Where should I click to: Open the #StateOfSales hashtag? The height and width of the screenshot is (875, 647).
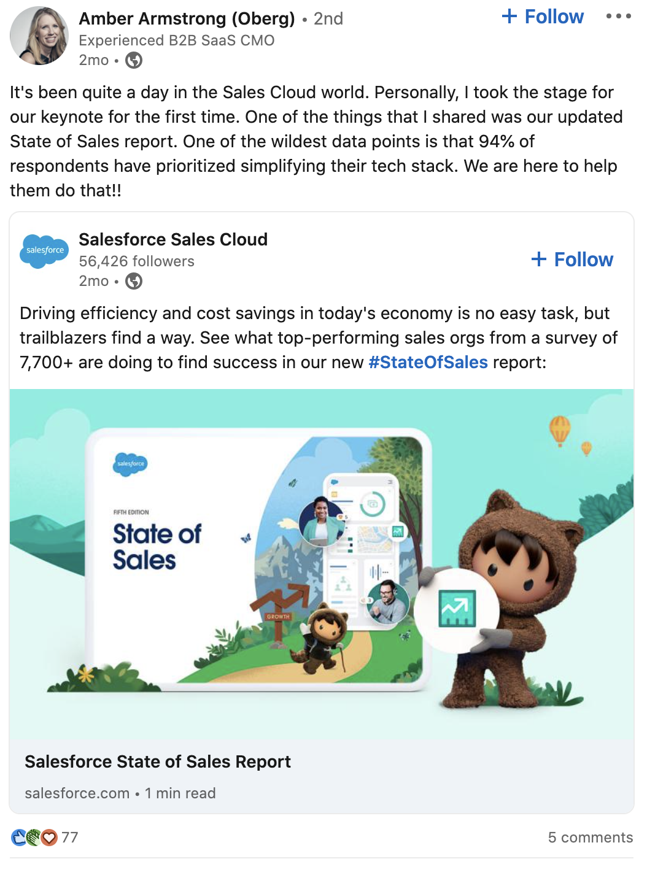pyautogui.click(x=428, y=363)
